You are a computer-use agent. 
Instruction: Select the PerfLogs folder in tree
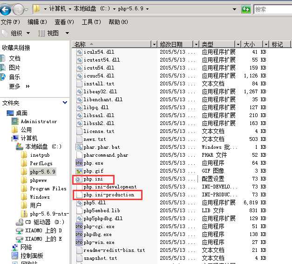(41, 163)
